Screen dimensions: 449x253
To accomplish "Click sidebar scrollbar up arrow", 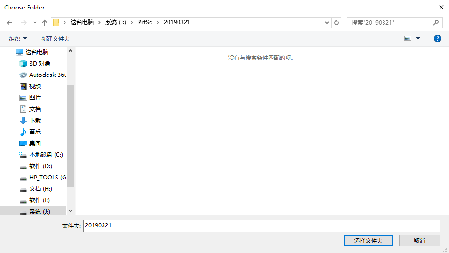I will (x=70, y=51).
